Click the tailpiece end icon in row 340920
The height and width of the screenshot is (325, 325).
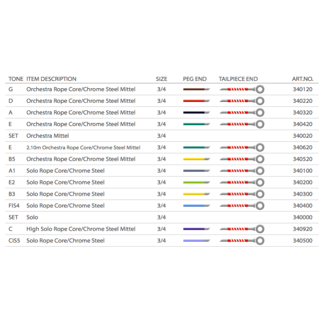(x=242, y=229)
